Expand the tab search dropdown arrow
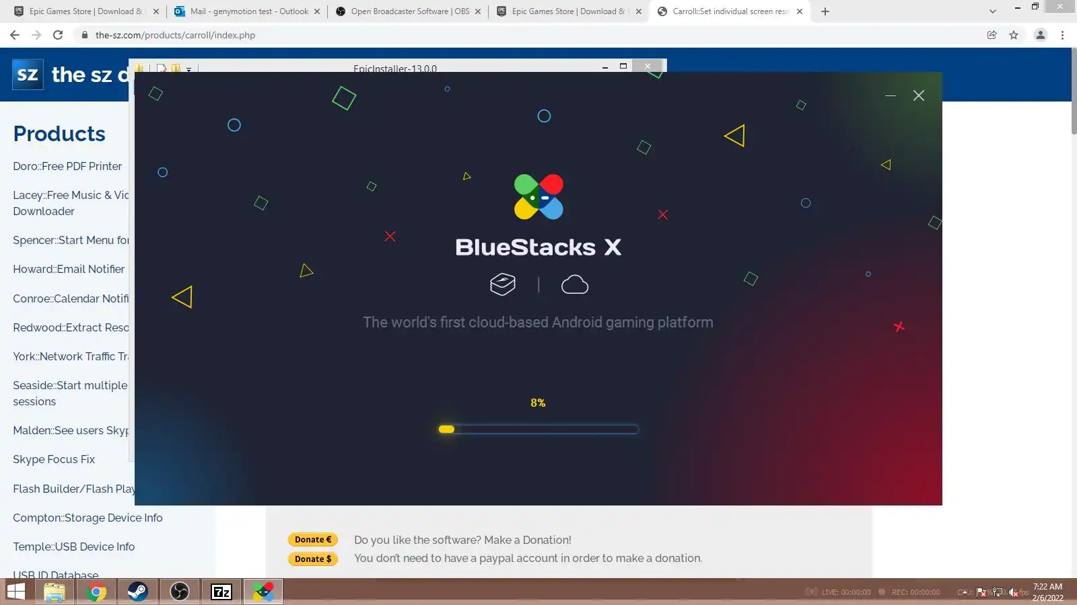1077x605 pixels. pyautogui.click(x=992, y=11)
